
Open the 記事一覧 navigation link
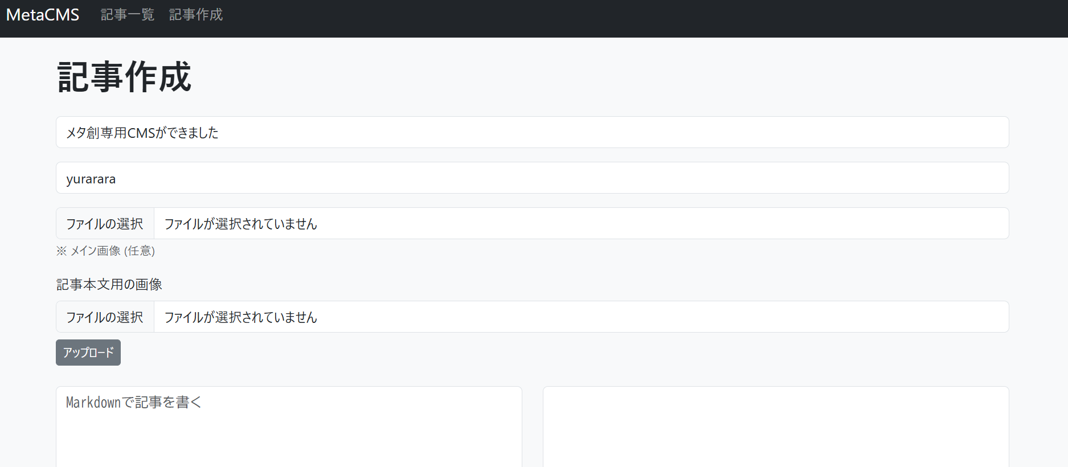pos(128,15)
